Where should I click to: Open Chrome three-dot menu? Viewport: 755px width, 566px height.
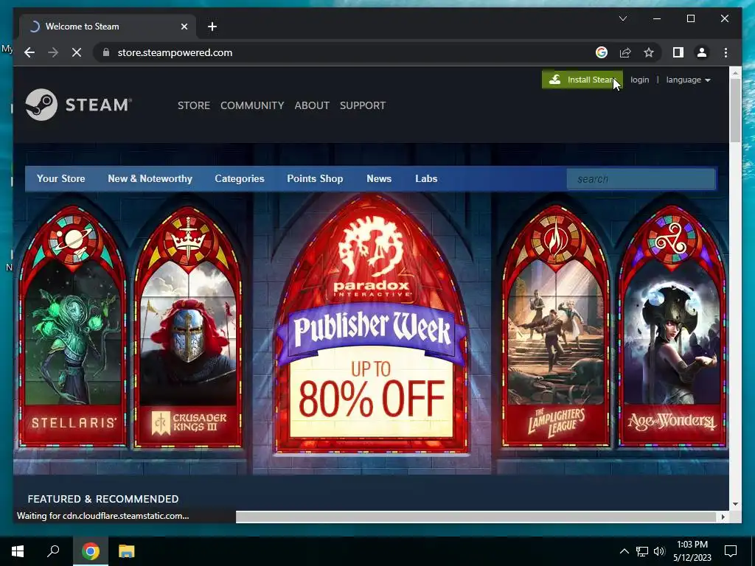726,52
